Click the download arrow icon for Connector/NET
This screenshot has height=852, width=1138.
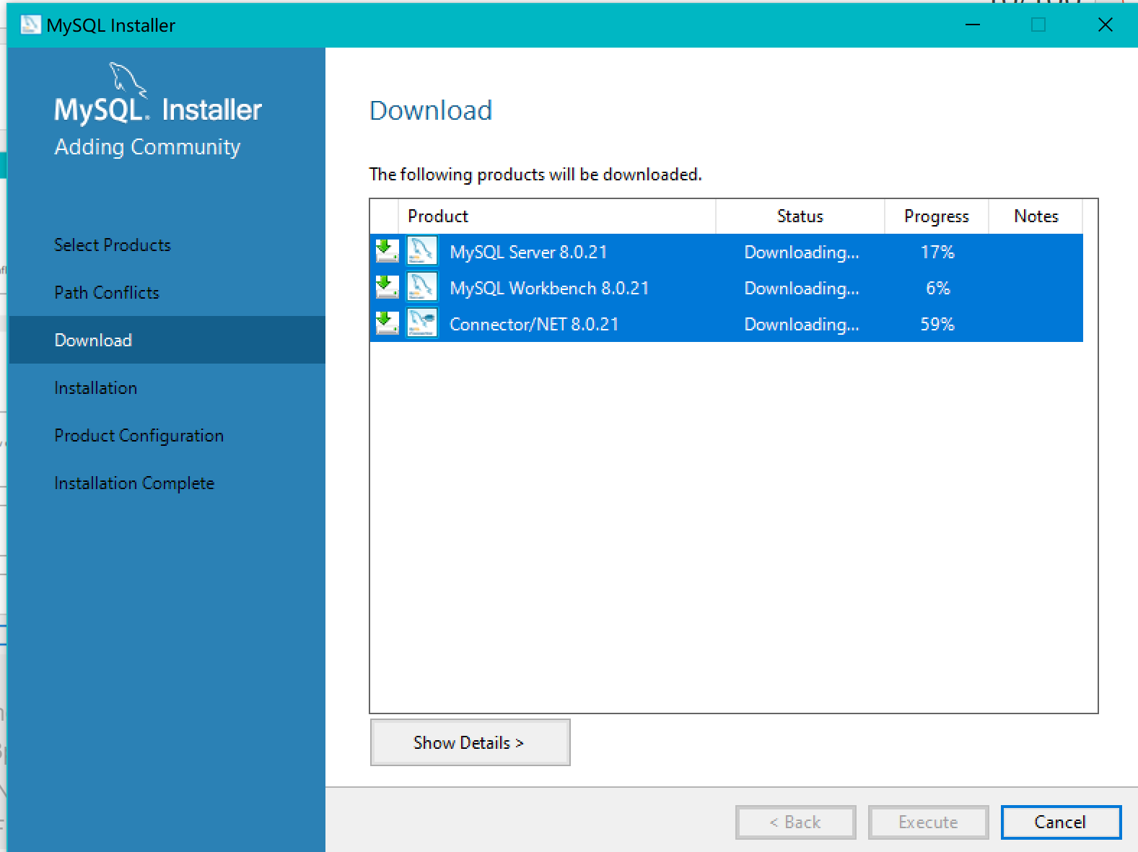(x=388, y=323)
